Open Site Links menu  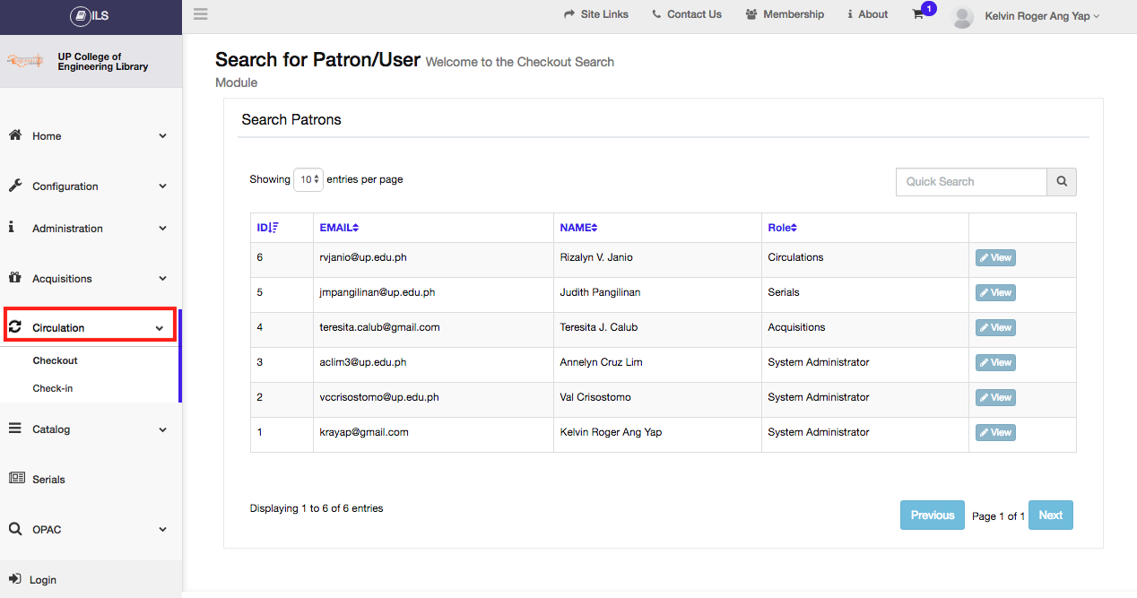(596, 14)
